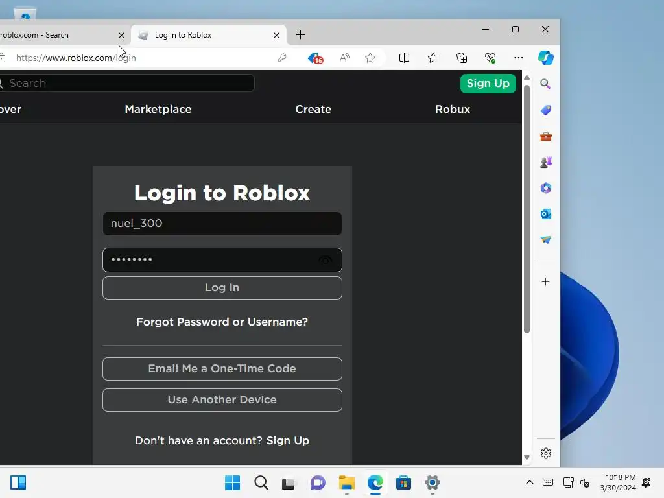Open Microsoft Store from taskbar
Image resolution: width=664 pixels, height=498 pixels.
pyautogui.click(x=403, y=482)
